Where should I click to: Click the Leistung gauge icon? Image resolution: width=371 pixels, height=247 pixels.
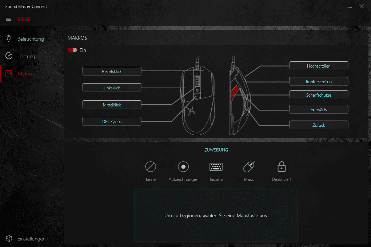tap(9, 56)
